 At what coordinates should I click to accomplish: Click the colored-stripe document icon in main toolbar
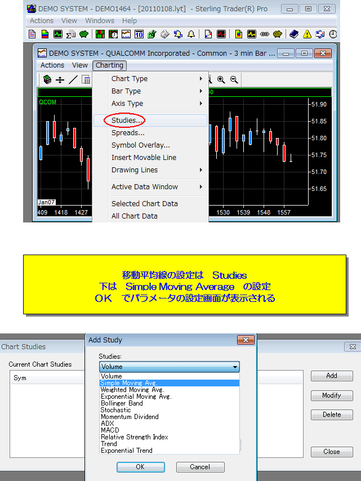45,34
